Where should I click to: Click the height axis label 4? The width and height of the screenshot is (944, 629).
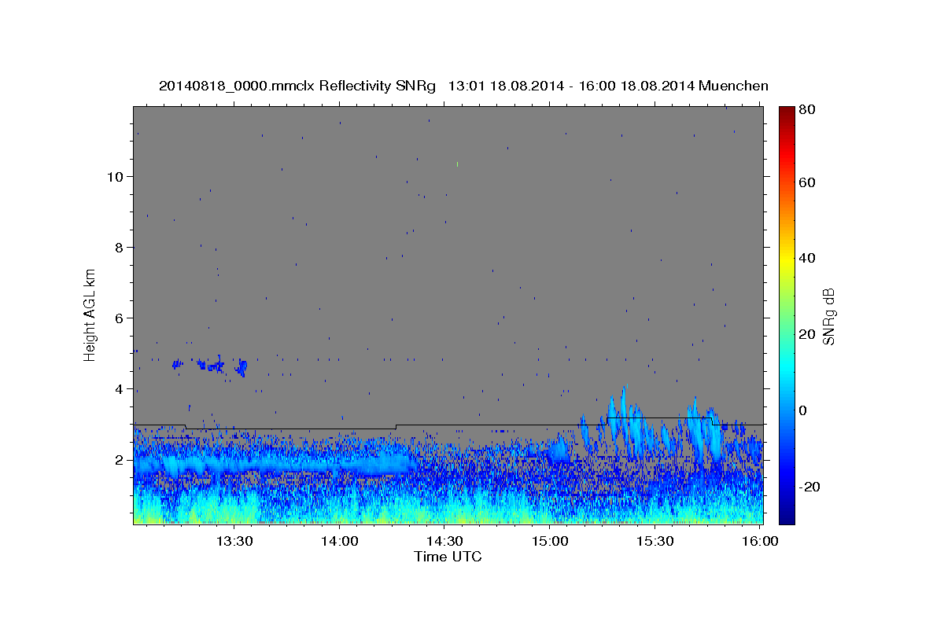pyautogui.click(x=120, y=388)
